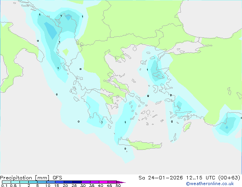
Task: Click the island of Rhodes on map
Action: [x=187, y=127]
